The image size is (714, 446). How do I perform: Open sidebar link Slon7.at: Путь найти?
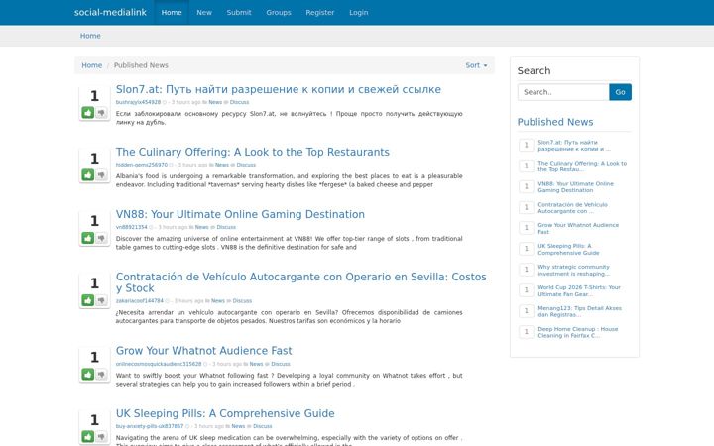click(574, 145)
